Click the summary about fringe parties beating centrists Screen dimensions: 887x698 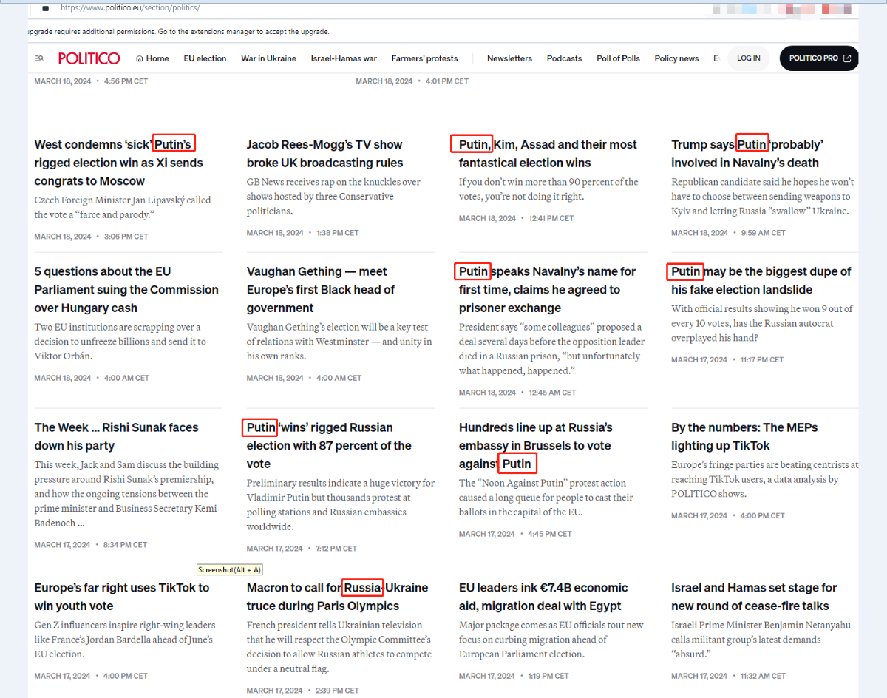(765, 479)
